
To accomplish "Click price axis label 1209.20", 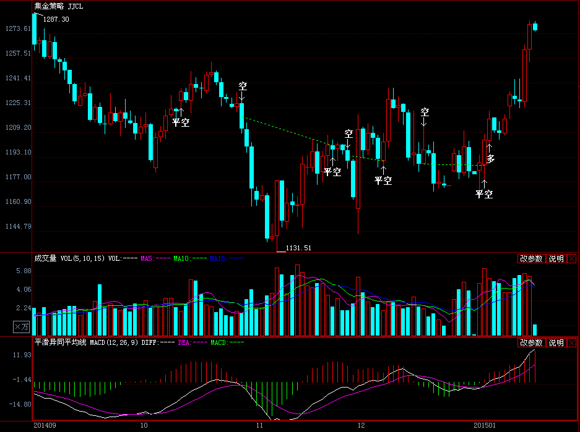I will click(x=18, y=128).
